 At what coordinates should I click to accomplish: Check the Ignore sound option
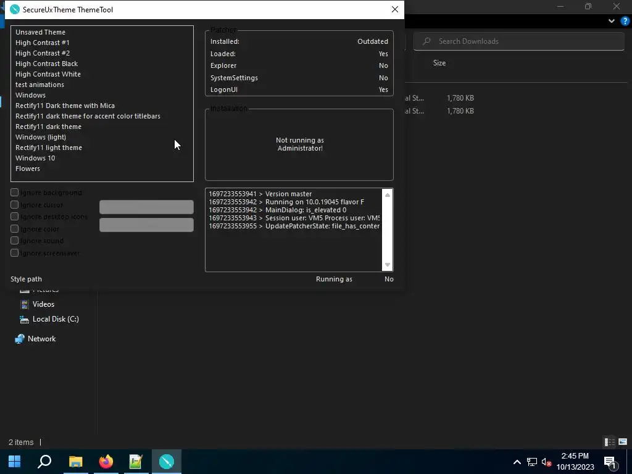[15, 241]
